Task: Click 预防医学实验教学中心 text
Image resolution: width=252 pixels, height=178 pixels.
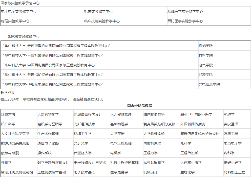Action: [185, 21]
